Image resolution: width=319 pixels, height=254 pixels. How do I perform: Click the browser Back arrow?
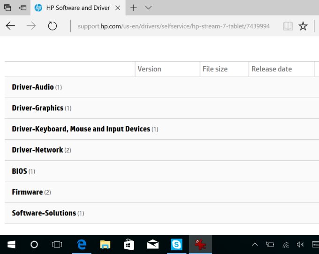click(x=10, y=26)
